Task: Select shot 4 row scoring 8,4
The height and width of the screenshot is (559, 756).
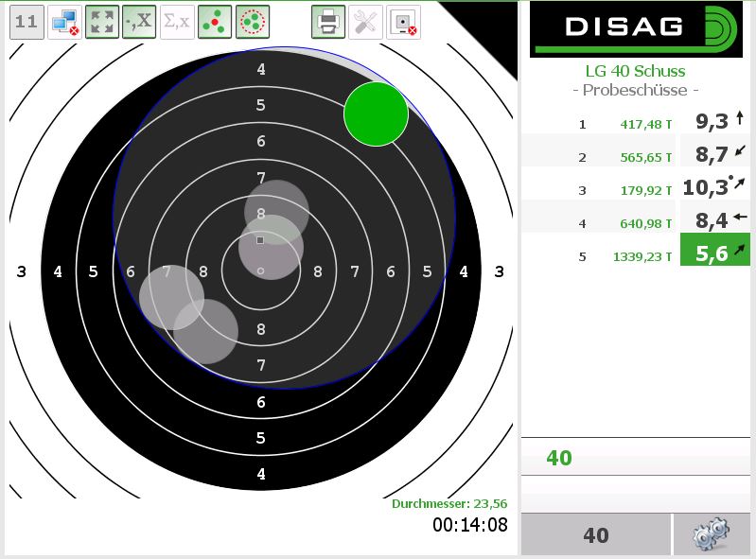Action: [x=636, y=221]
